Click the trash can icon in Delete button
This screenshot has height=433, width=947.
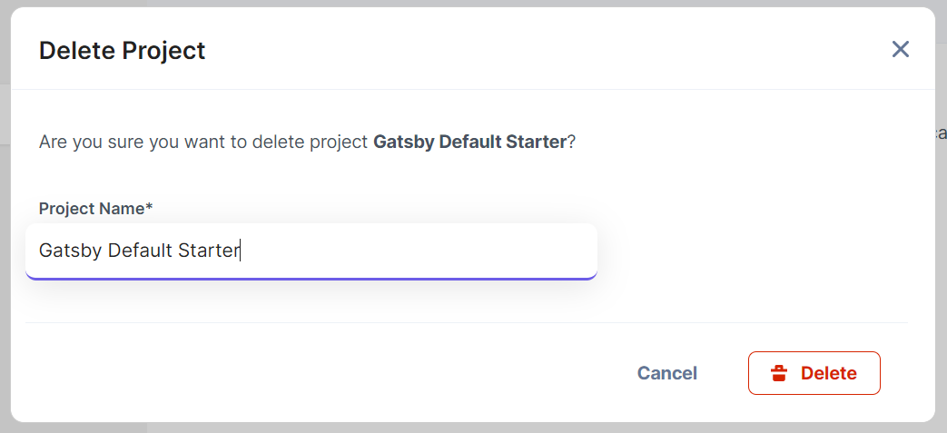(x=779, y=373)
